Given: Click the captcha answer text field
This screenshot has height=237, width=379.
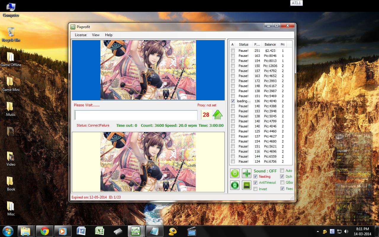Looking at the screenshot, I should [136, 115].
